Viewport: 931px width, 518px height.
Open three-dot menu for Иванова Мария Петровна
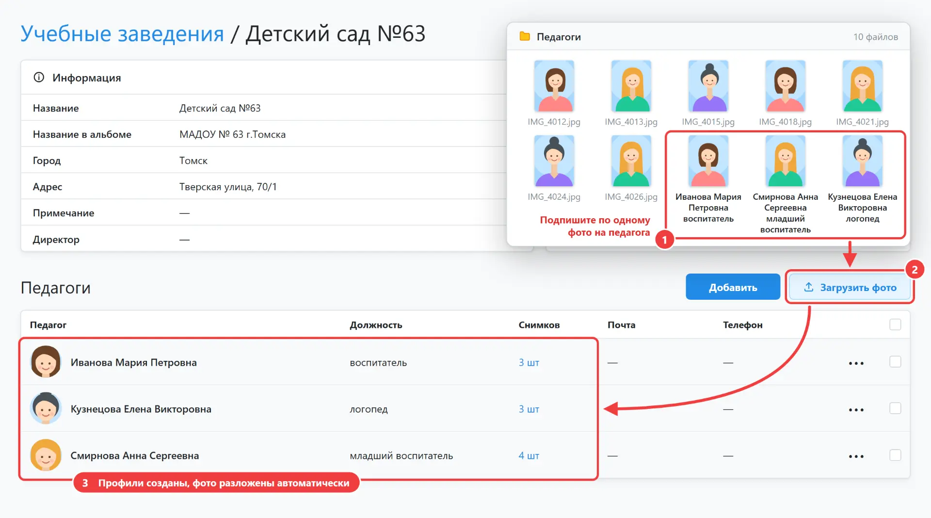pos(856,363)
